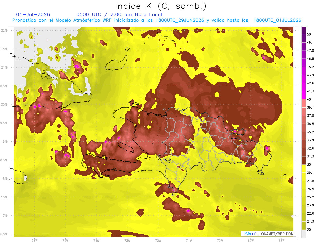Screen dimensions: 316x244
Task: Click the '37.8' legend value
Action: tap(310, 116)
